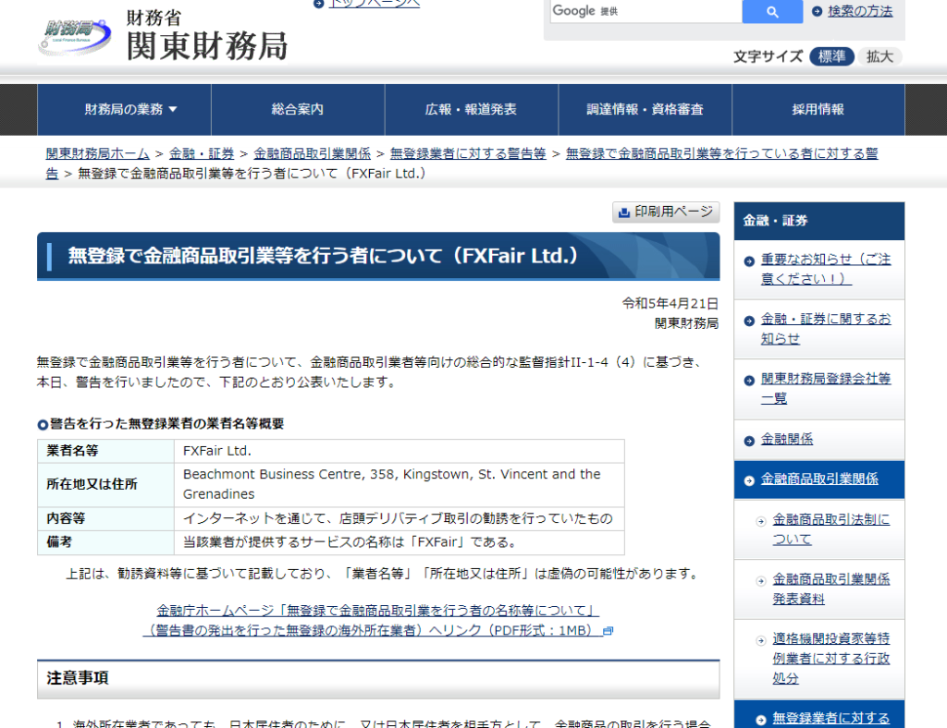This screenshot has height=728, width=947.
Task: Click inside the Google search field
Action: tap(646, 11)
